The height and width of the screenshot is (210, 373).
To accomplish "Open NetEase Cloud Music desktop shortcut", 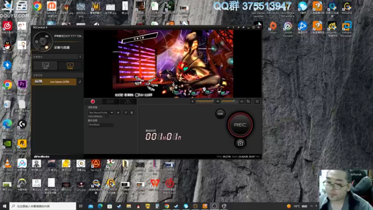I will 7,28.
